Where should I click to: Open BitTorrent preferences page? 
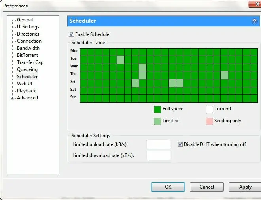[x=27, y=55]
